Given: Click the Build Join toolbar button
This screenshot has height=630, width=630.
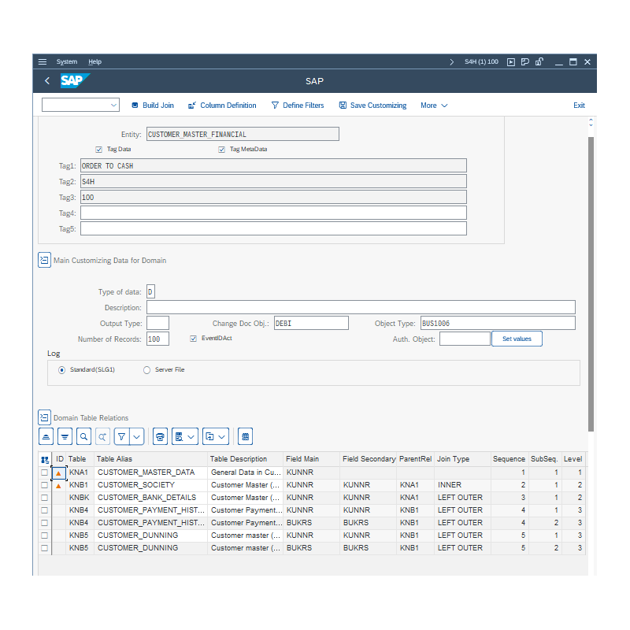Looking at the screenshot, I should pyautogui.click(x=153, y=106).
